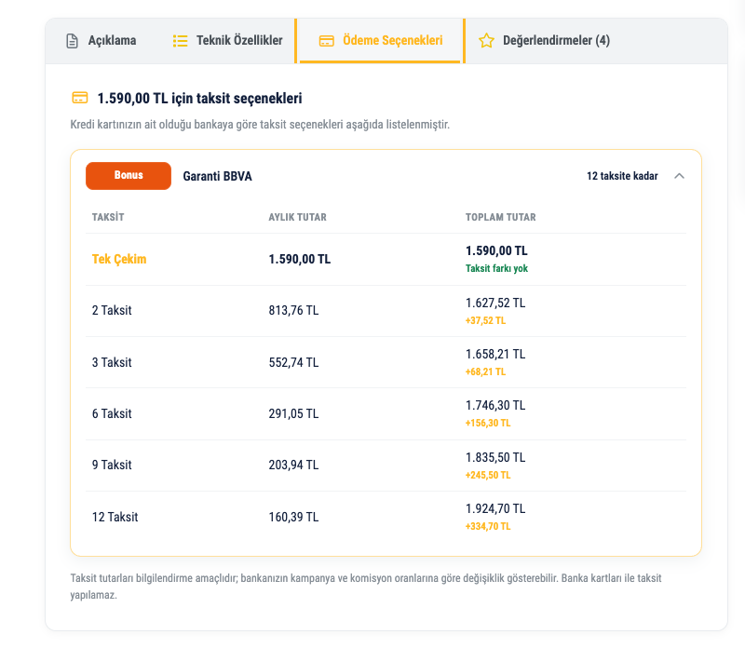Screen dimensions: 745x648
Task: Click the AYLIK TUTAR column header
Action: (x=297, y=217)
